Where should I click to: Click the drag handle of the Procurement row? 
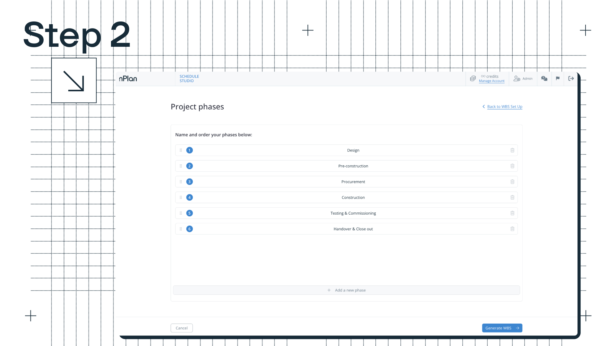[181, 182]
